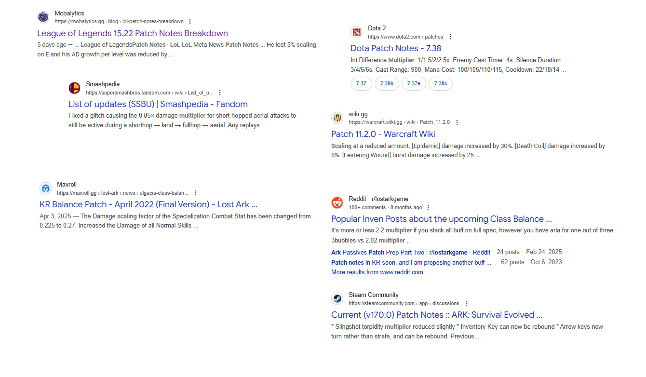The height and width of the screenshot is (377, 646).
Task: Click the 62 posts count
Action: (512, 263)
